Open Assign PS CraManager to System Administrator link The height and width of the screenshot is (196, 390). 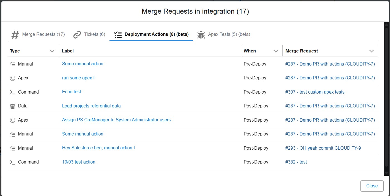116,120
